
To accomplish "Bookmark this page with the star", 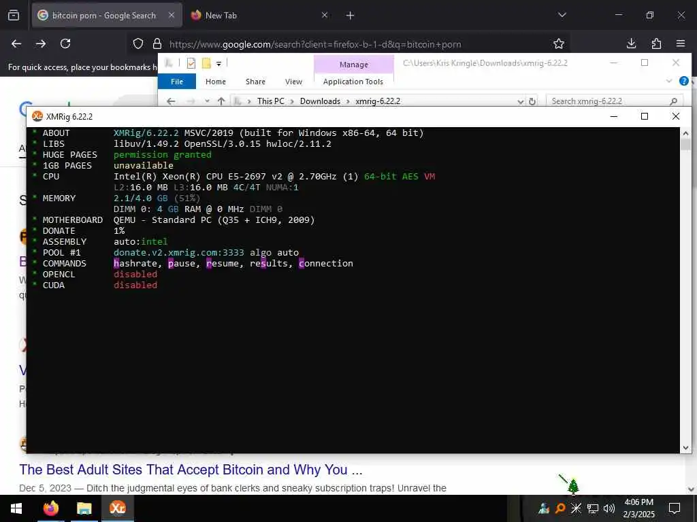I will (559, 43).
